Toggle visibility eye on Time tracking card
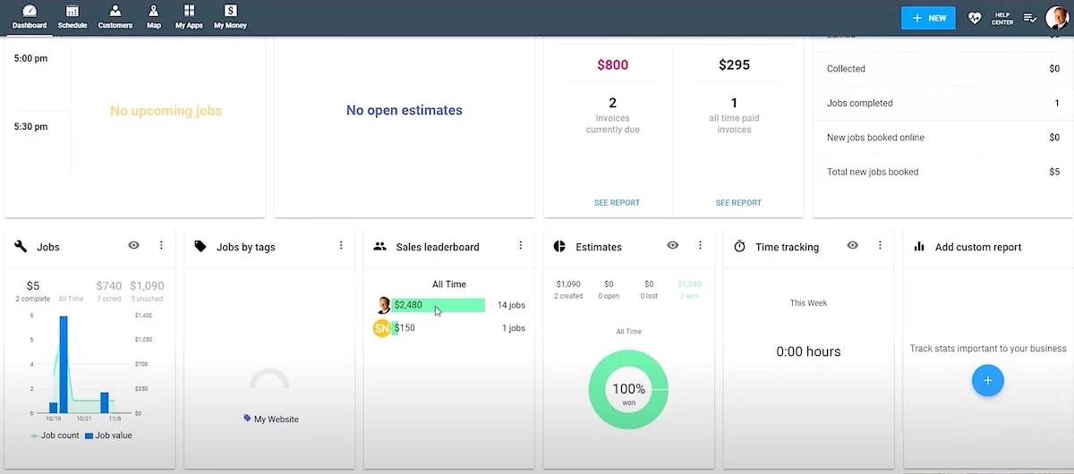Image resolution: width=1074 pixels, height=474 pixels. (x=853, y=245)
